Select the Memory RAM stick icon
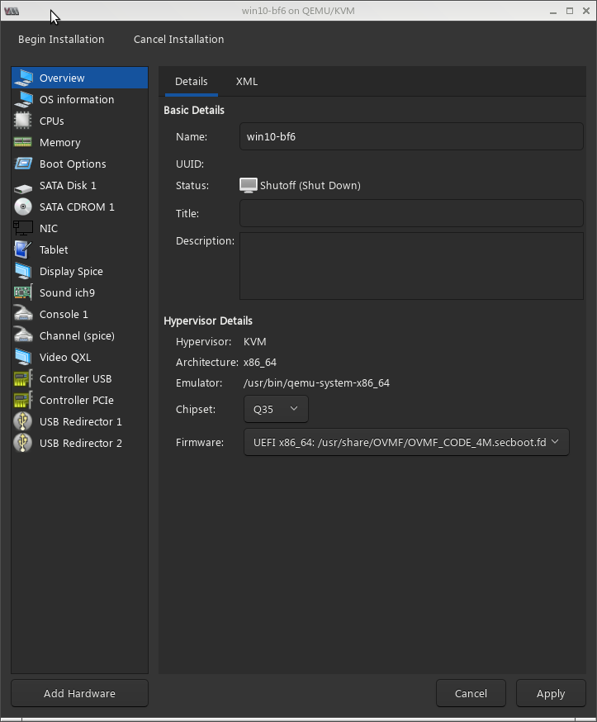This screenshot has width=597, height=722. (23, 142)
